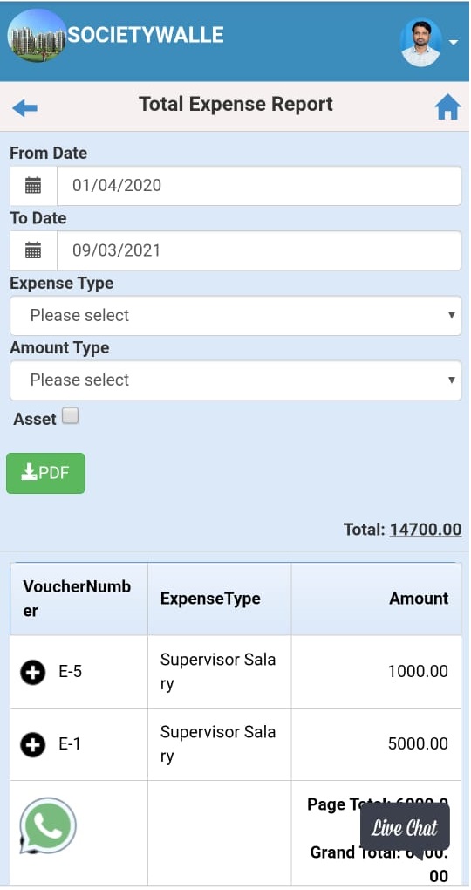This screenshot has width=471, height=890.
Task: Open the home screen via house icon
Action: click(x=447, y=106)
